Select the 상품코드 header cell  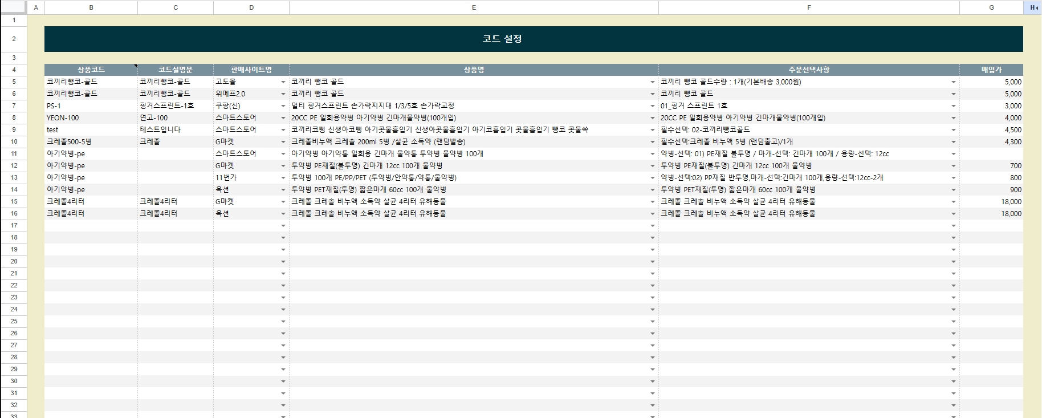91,70
